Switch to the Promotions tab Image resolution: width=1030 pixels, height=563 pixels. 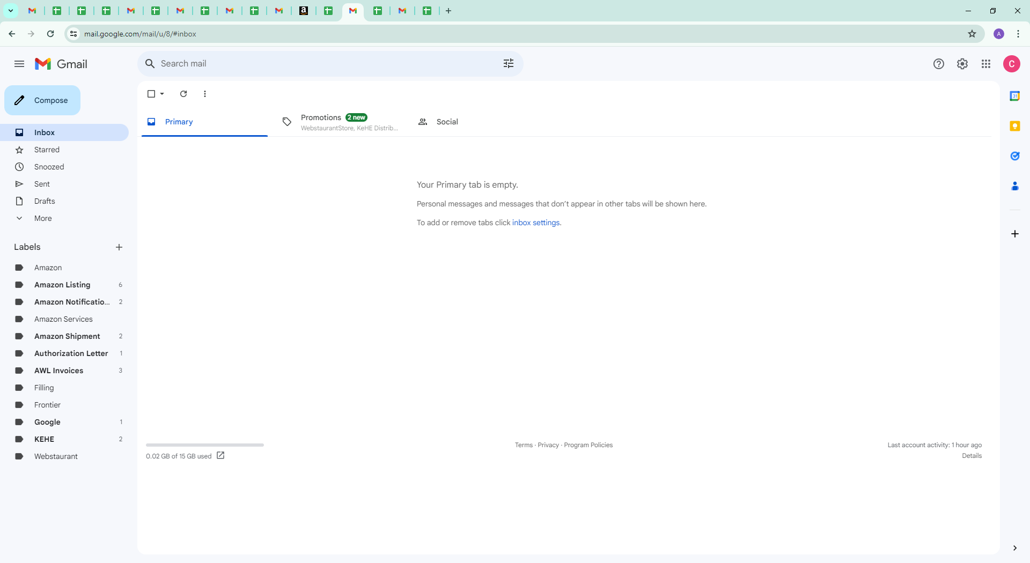tap(340, 122)
